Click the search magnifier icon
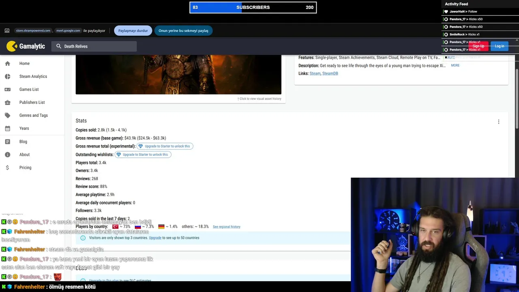Viewport: 519px width, 292px height. pos(59,46)
